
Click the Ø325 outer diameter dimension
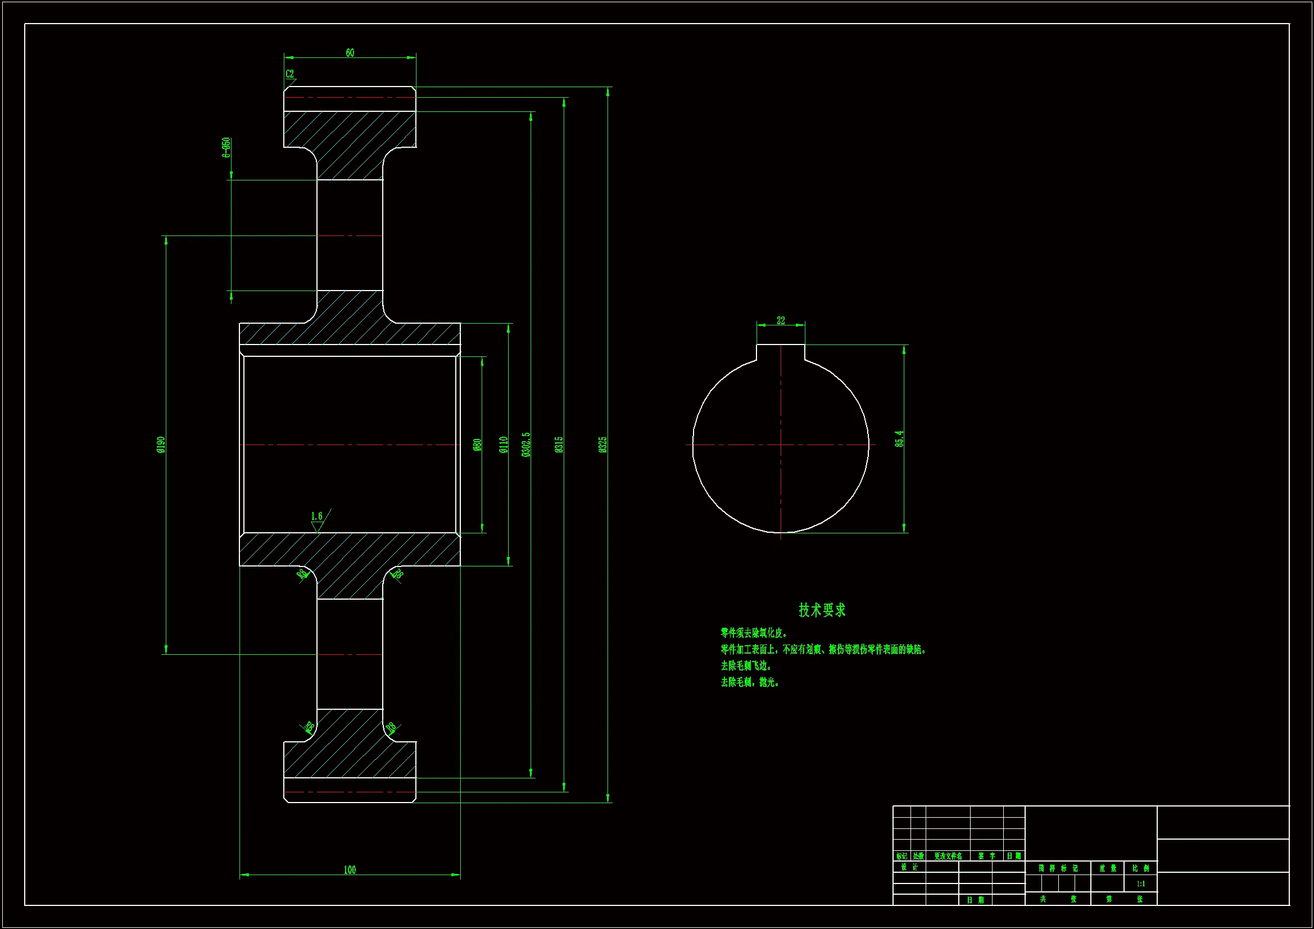(x=602, y=445)
